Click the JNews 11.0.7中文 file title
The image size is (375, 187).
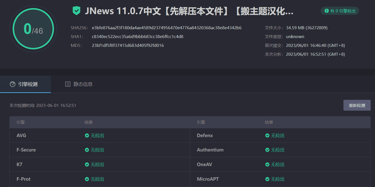pyautogui.click(x=189, y=11)
